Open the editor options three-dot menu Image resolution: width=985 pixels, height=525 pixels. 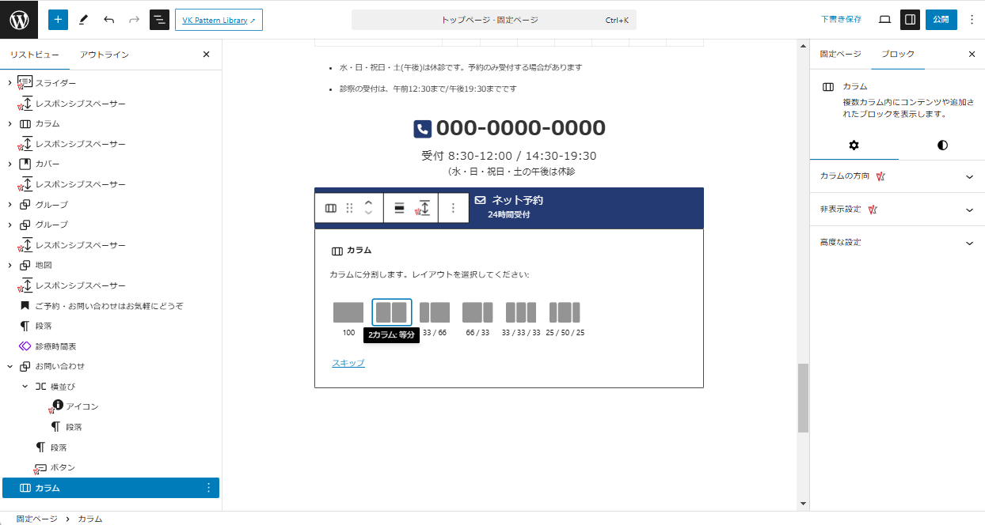[972, 20]
